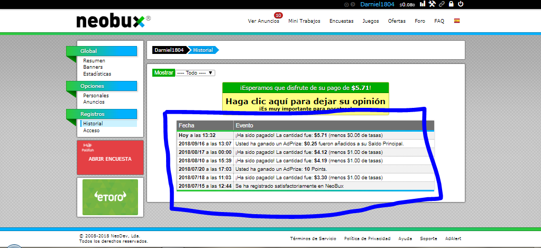The width and height of the screenshot is (541, 248).
Task: Open the Foro page
Action: [420, 21]
